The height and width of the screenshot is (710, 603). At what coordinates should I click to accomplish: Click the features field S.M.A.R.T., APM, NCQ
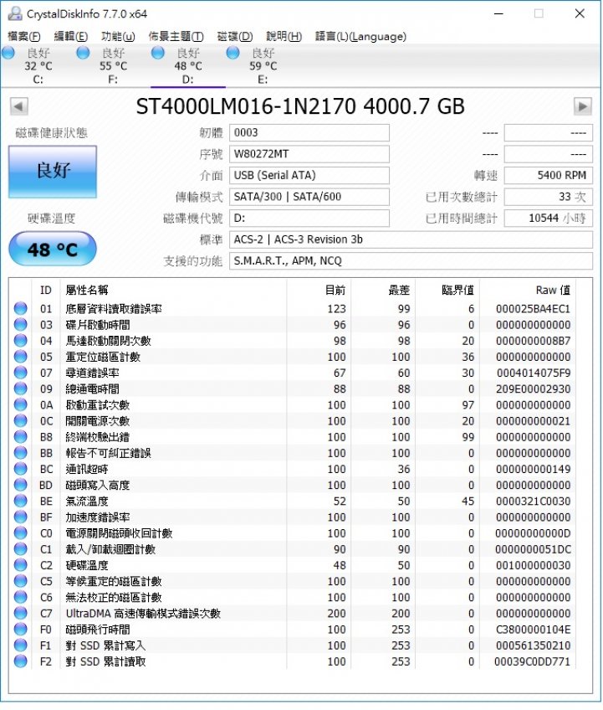pos(411,261)
